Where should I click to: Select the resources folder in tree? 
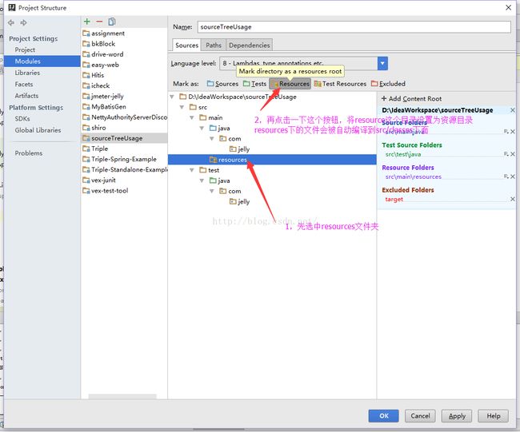pyautogui.click(x=272, y=160)
